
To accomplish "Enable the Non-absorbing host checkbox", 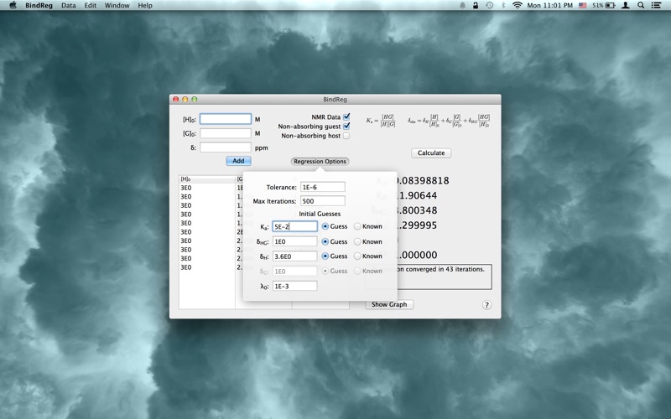I will (346, 136).
